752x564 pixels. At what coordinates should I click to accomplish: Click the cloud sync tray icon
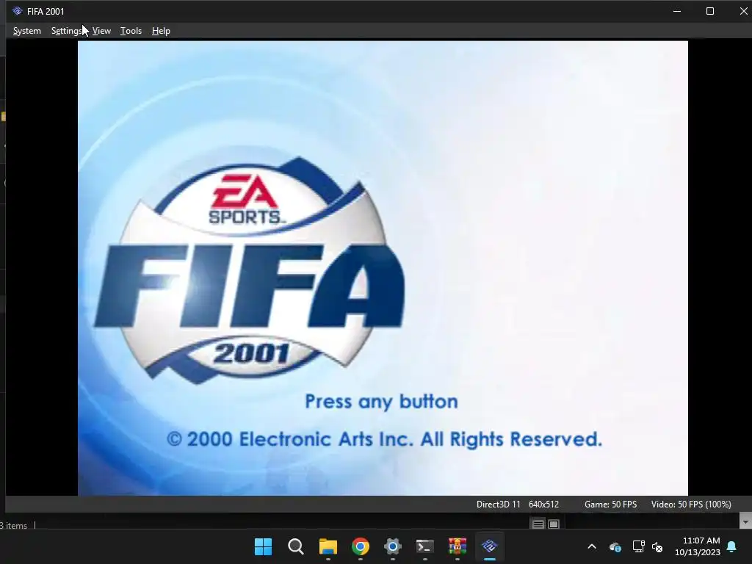pyautogui.click(x=615, y=546)
